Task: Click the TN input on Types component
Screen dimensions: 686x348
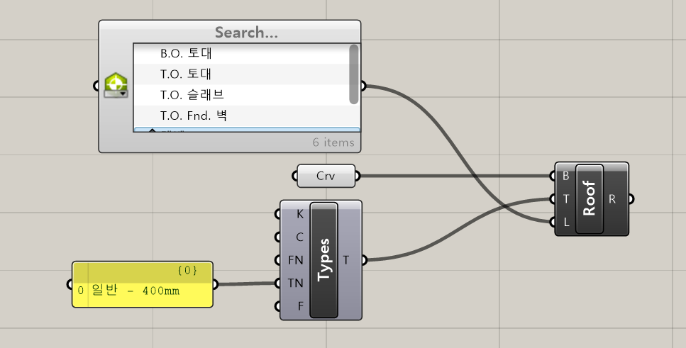Action: tap(296, 284)
